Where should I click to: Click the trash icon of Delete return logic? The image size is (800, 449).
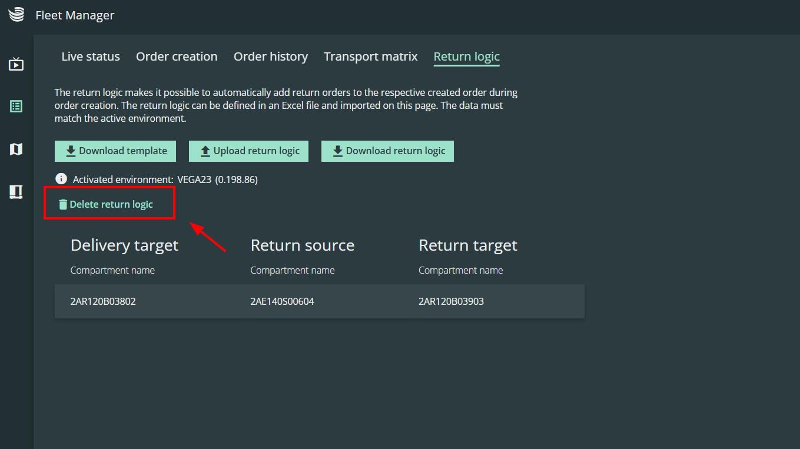click(x=63, y=205)
